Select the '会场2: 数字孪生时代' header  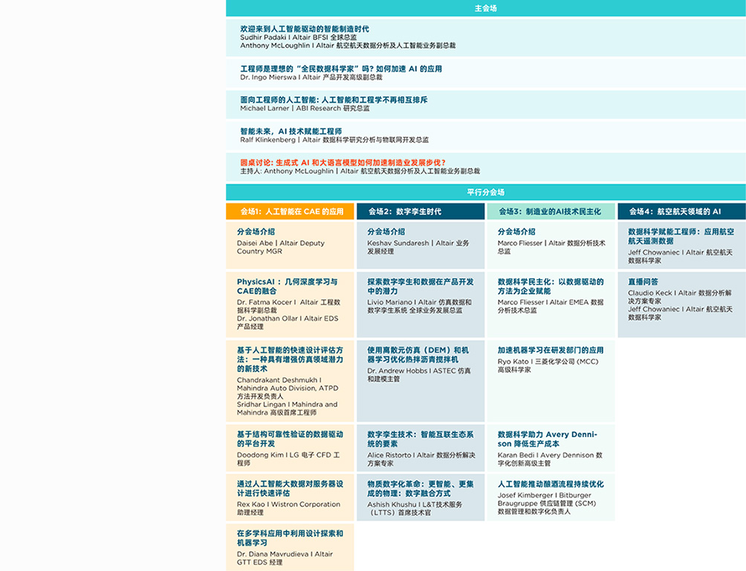[421, 211]
